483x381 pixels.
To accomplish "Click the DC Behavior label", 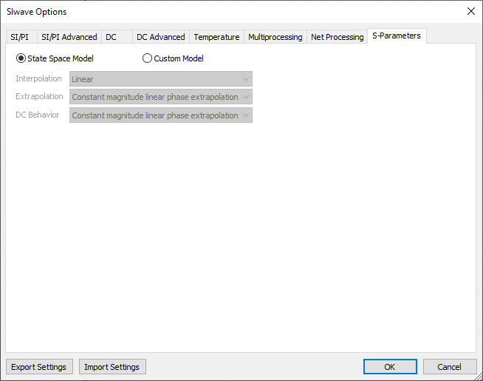I will coord(37,115).
